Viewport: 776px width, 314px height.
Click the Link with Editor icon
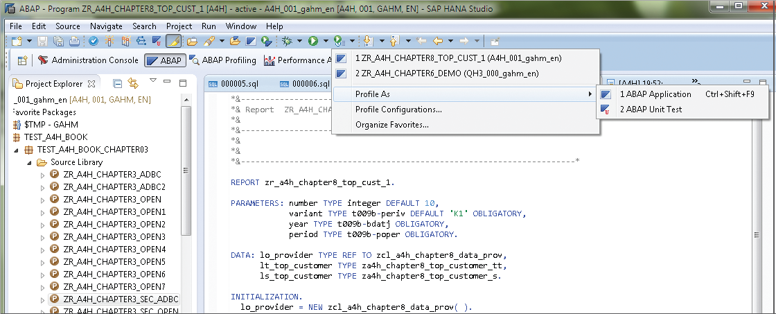tap(132, 84)
